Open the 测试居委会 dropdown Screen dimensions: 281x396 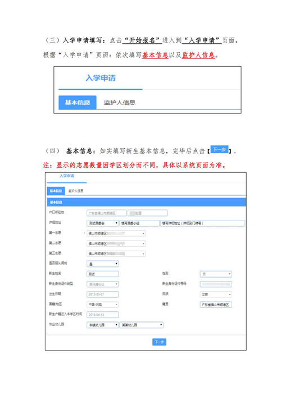pyautogui.click(x=102, y=223)
